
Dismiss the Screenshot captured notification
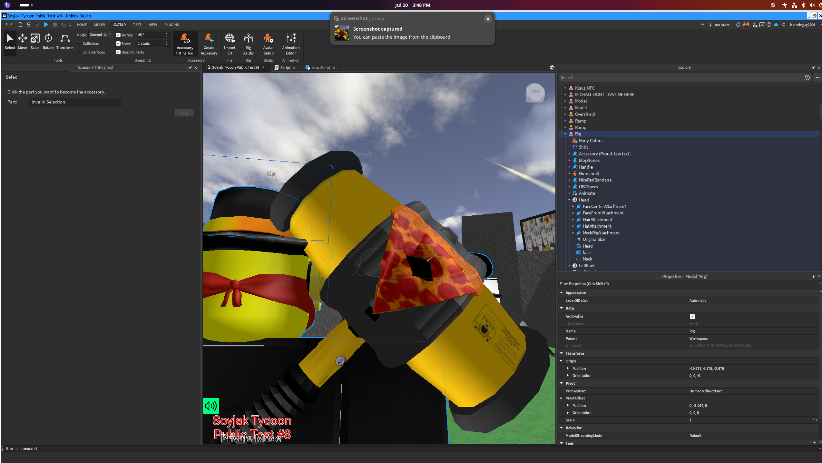tap(488, 19)
